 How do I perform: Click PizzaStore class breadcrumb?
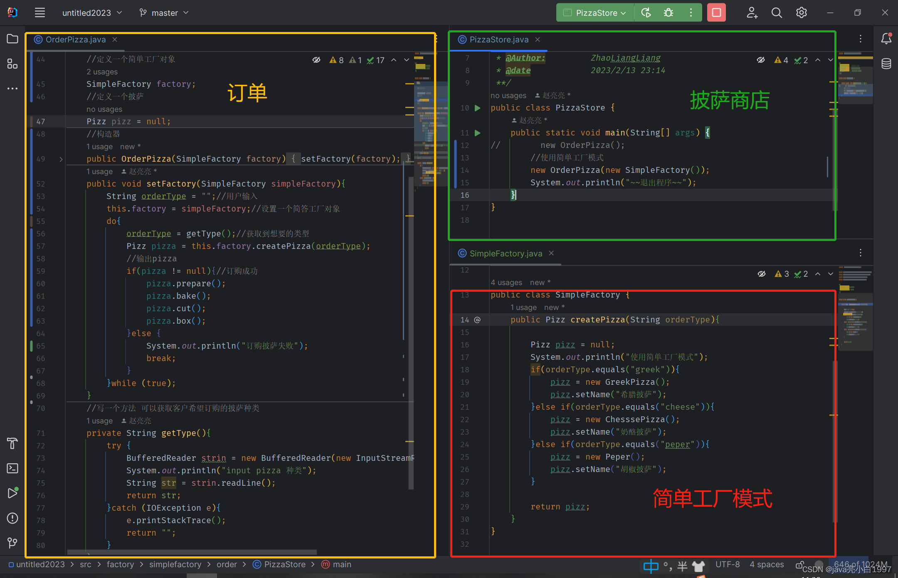(279, 564)
